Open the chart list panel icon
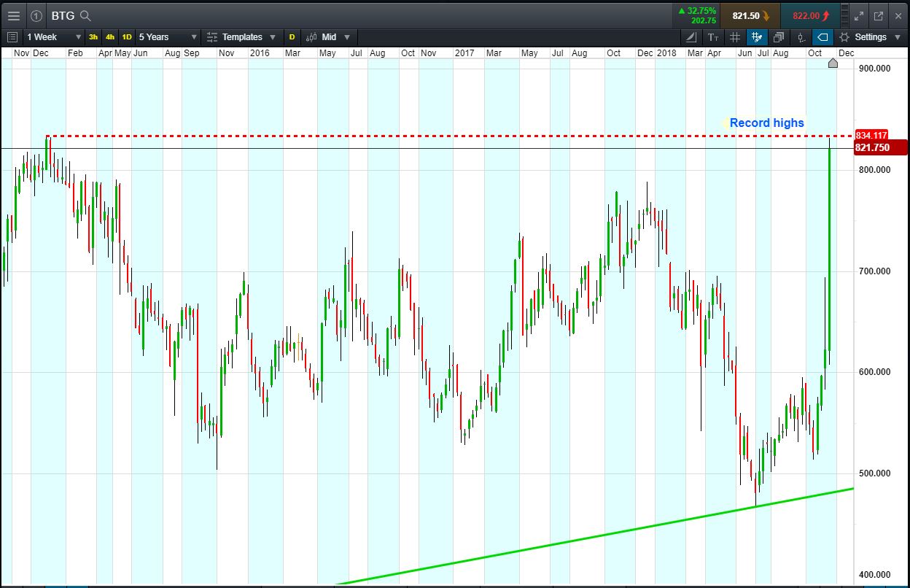 coord(12,36)
